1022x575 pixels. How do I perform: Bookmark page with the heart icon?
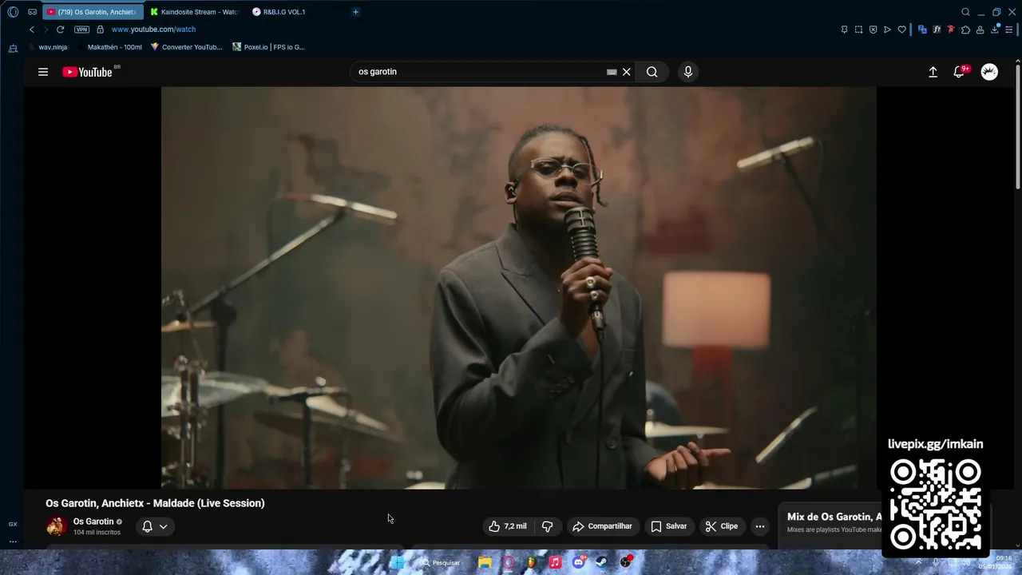[x=901, y=30]
